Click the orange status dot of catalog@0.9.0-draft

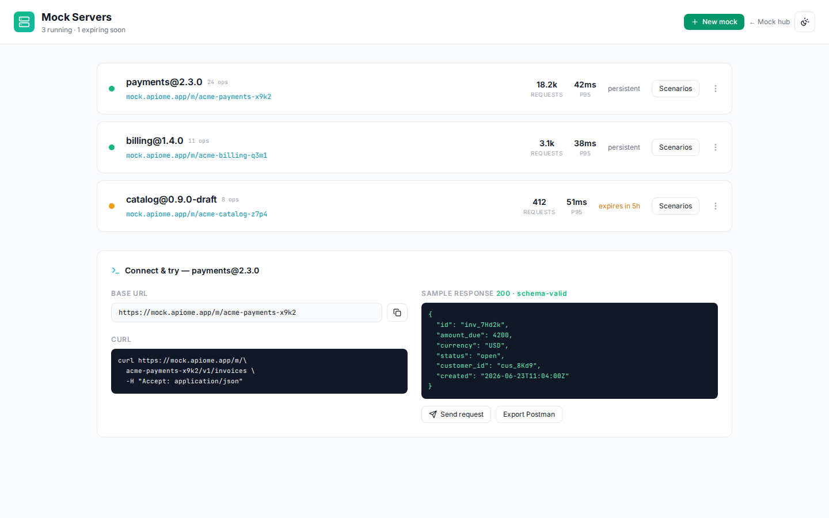[112, 206]
